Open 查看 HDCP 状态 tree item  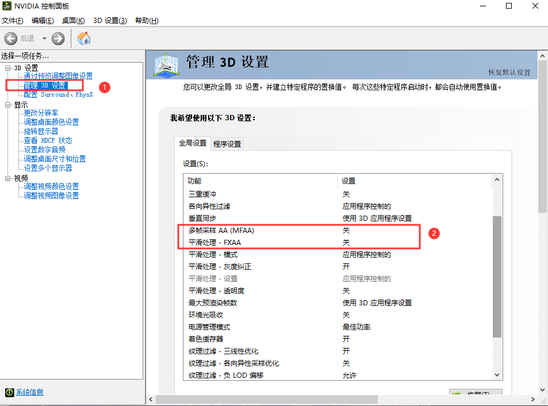point(48,140)
